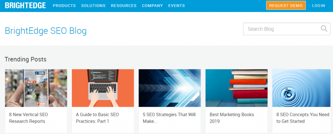Open 'A Guide to Basic SEO Practices' post
The image size is (333, 134).
[x=97, y=118]
